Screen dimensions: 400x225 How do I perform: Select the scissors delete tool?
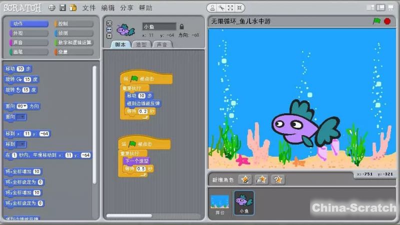(x=220, y=8)
